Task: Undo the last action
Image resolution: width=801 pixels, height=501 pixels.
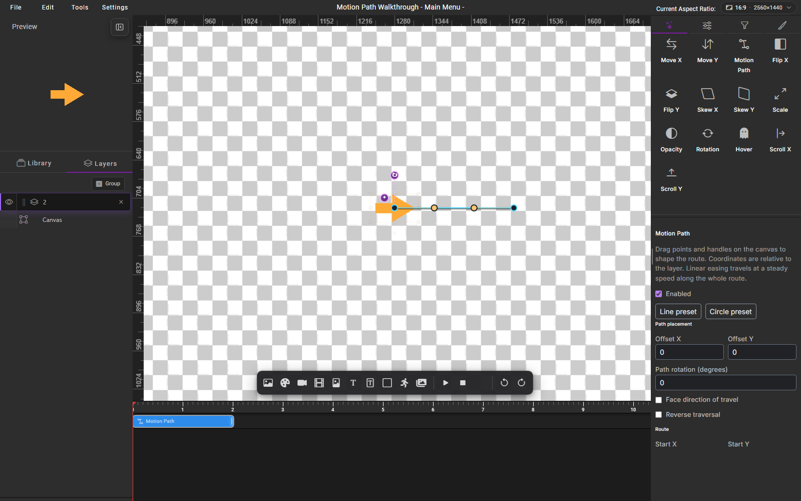Action: coord(504,383)
